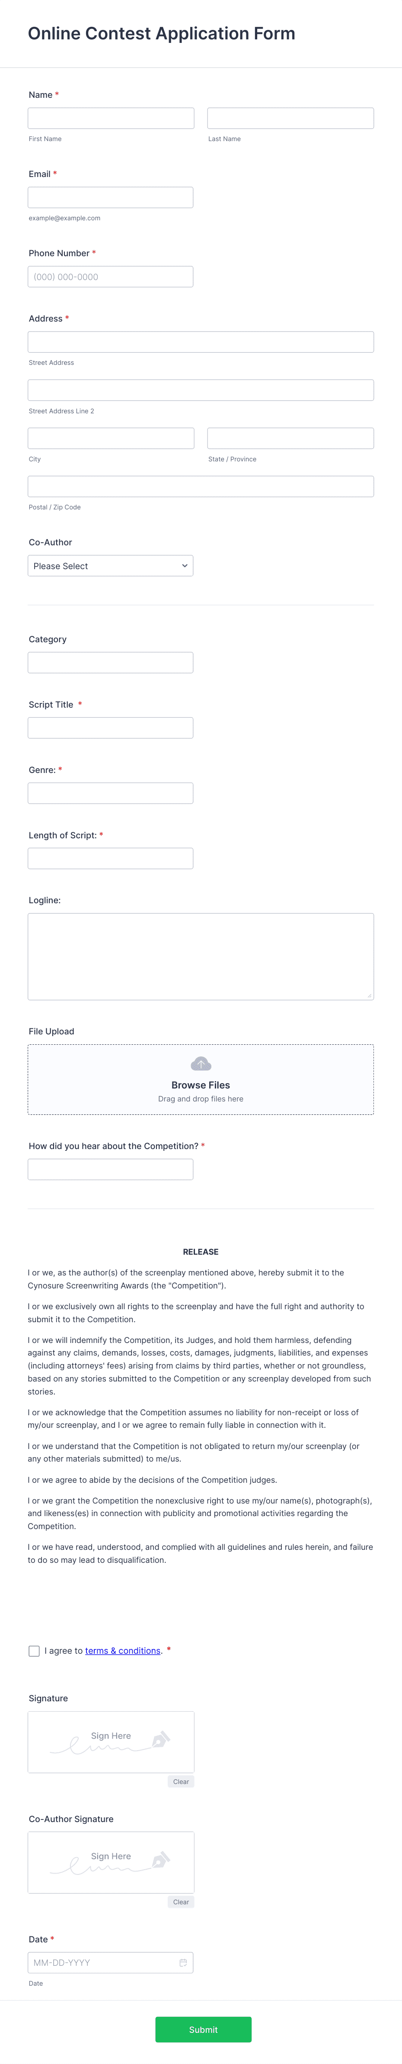Click the Street Address input field
The image size is (402, 2064).
pyautogui.click(x=201, y=341)
